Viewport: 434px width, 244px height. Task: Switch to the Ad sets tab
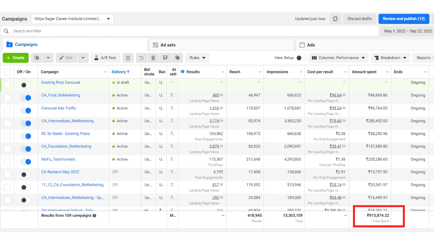221,45
